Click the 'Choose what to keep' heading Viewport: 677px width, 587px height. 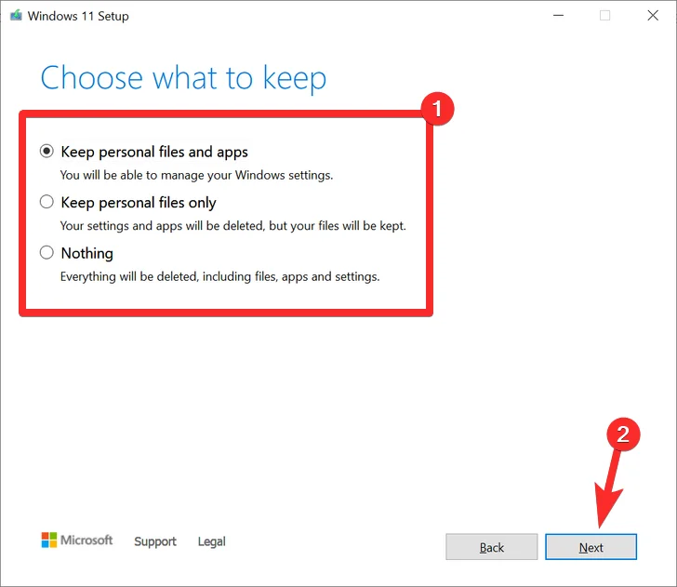click(183, 78)
